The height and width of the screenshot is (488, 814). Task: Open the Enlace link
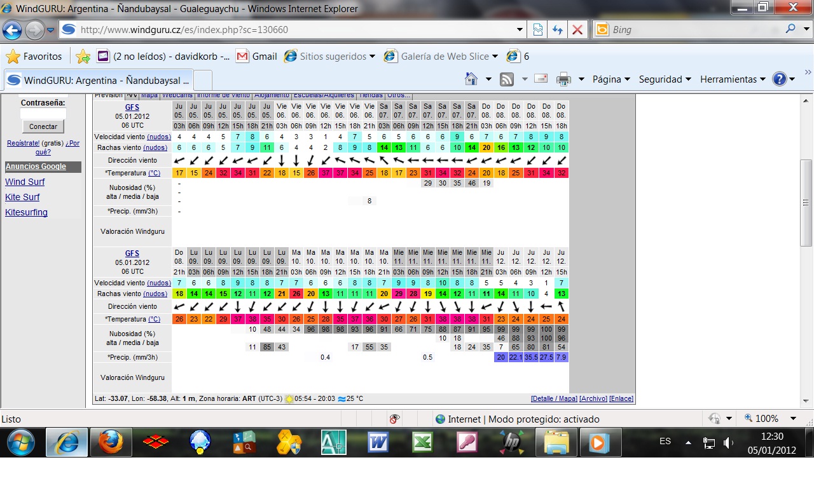[x=621, y=399]
